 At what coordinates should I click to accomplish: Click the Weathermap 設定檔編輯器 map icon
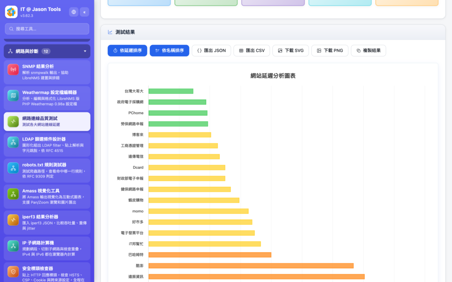[x=13, y=96]
